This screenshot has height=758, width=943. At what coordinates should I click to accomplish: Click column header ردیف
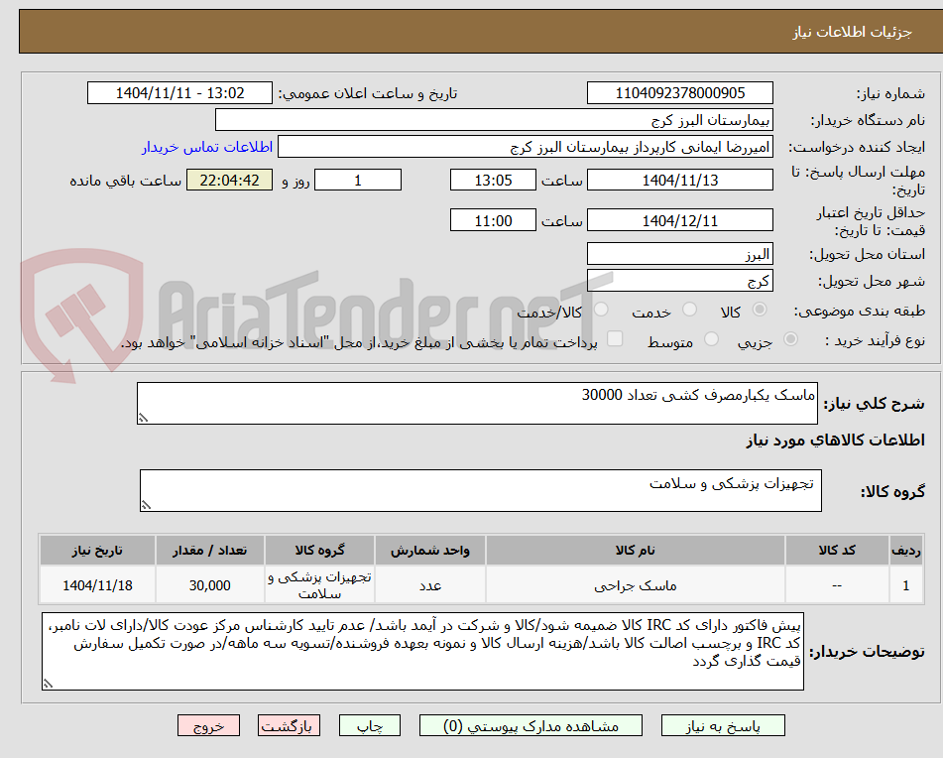coord(905,551)
